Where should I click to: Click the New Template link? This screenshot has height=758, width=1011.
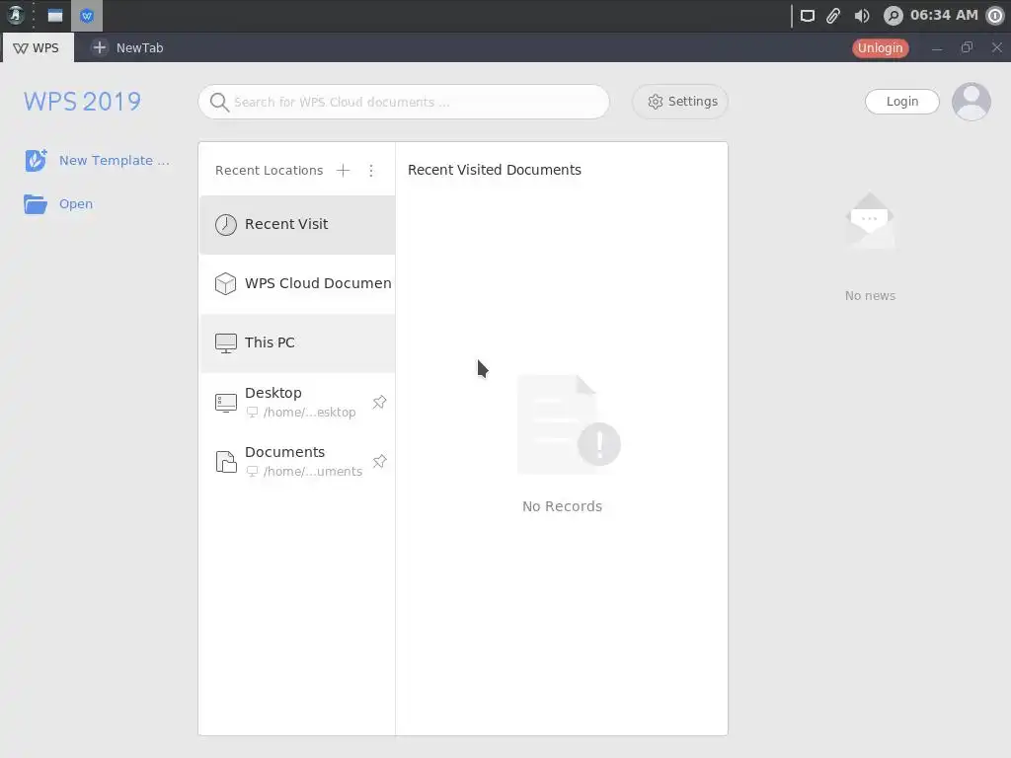(x=115, y=160)
